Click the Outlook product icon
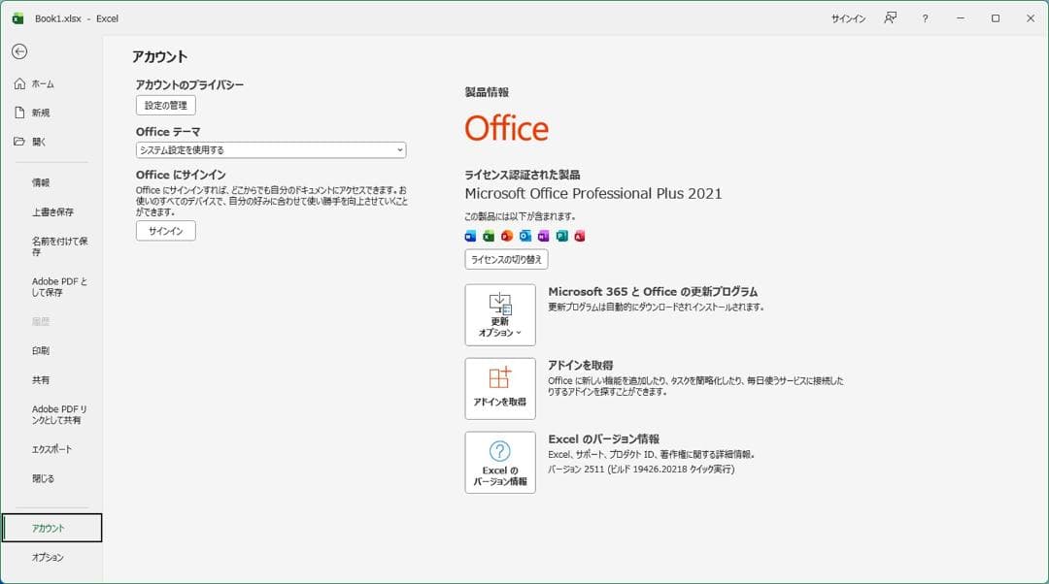1049x584 pixels. 525,236
